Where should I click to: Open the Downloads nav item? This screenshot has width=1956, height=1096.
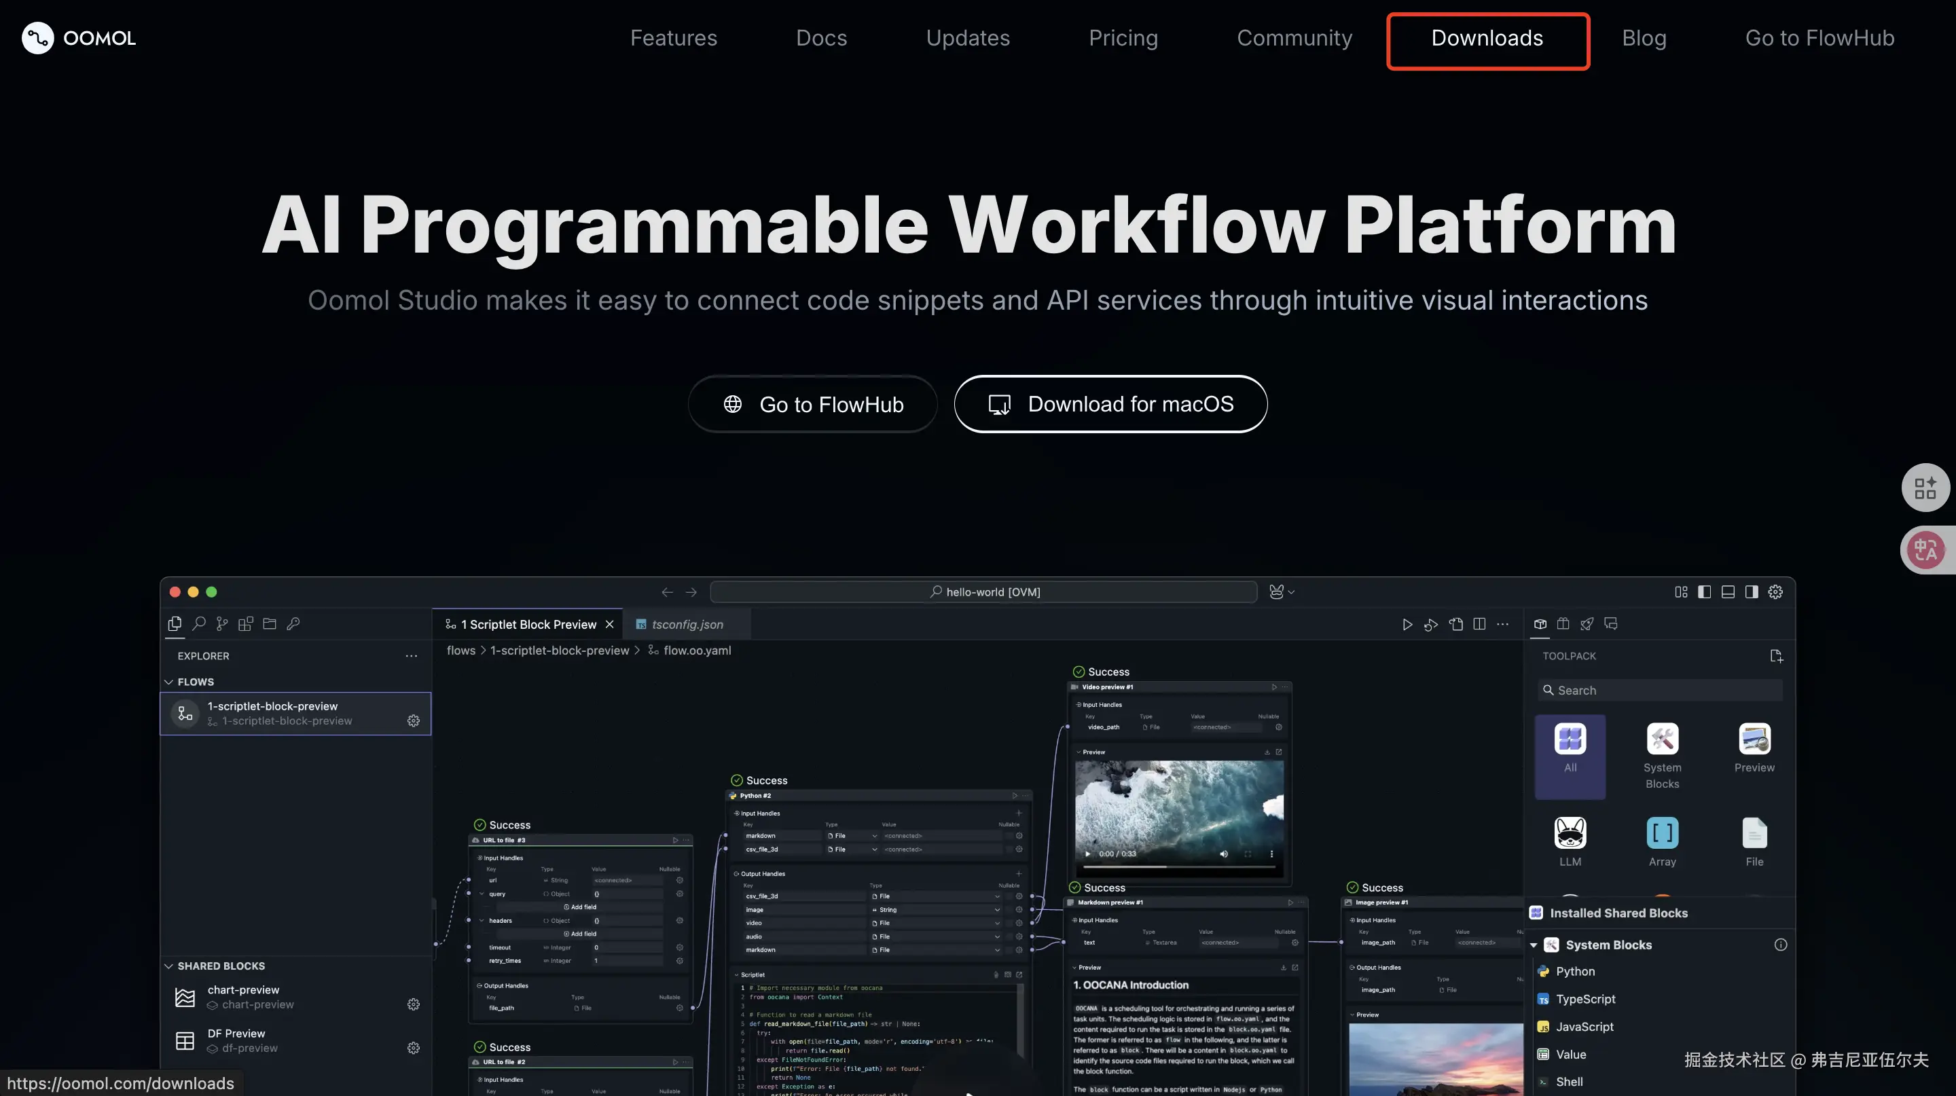1487,39
